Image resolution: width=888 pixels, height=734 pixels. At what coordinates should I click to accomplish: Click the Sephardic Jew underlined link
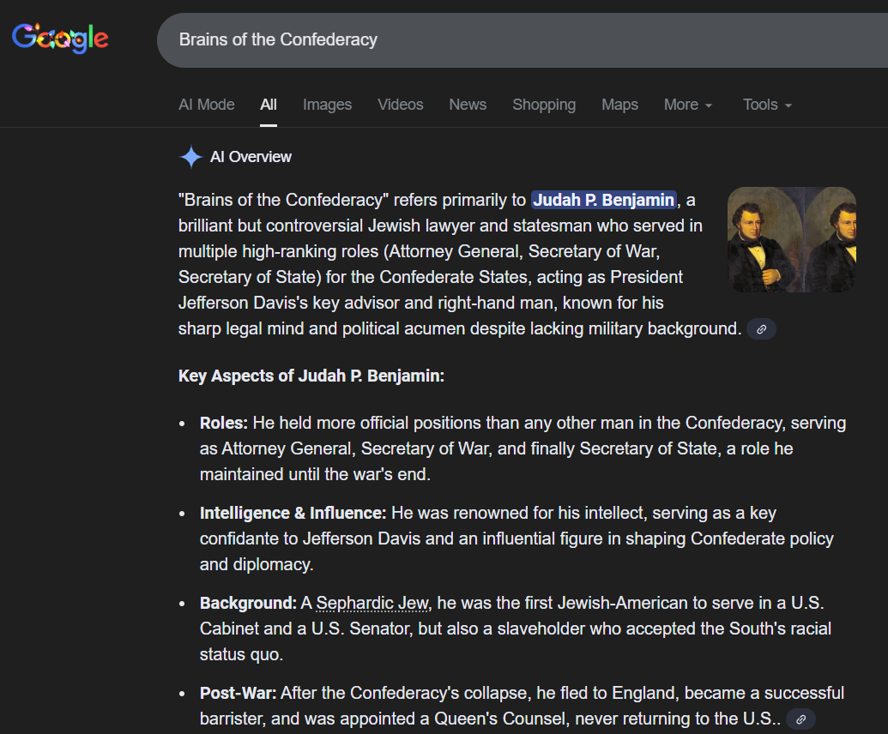click(372, 604)
